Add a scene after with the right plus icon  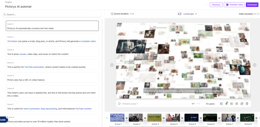255,65
